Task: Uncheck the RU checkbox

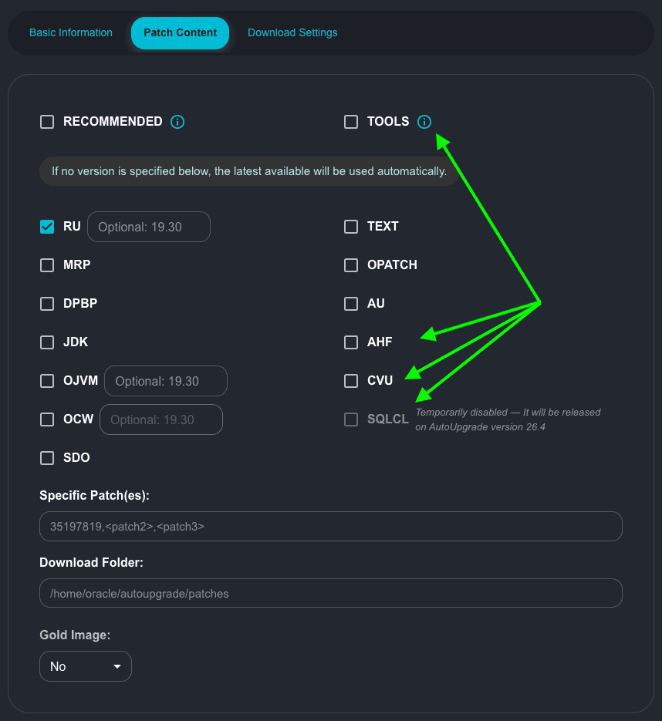Action: pos(47,227)
